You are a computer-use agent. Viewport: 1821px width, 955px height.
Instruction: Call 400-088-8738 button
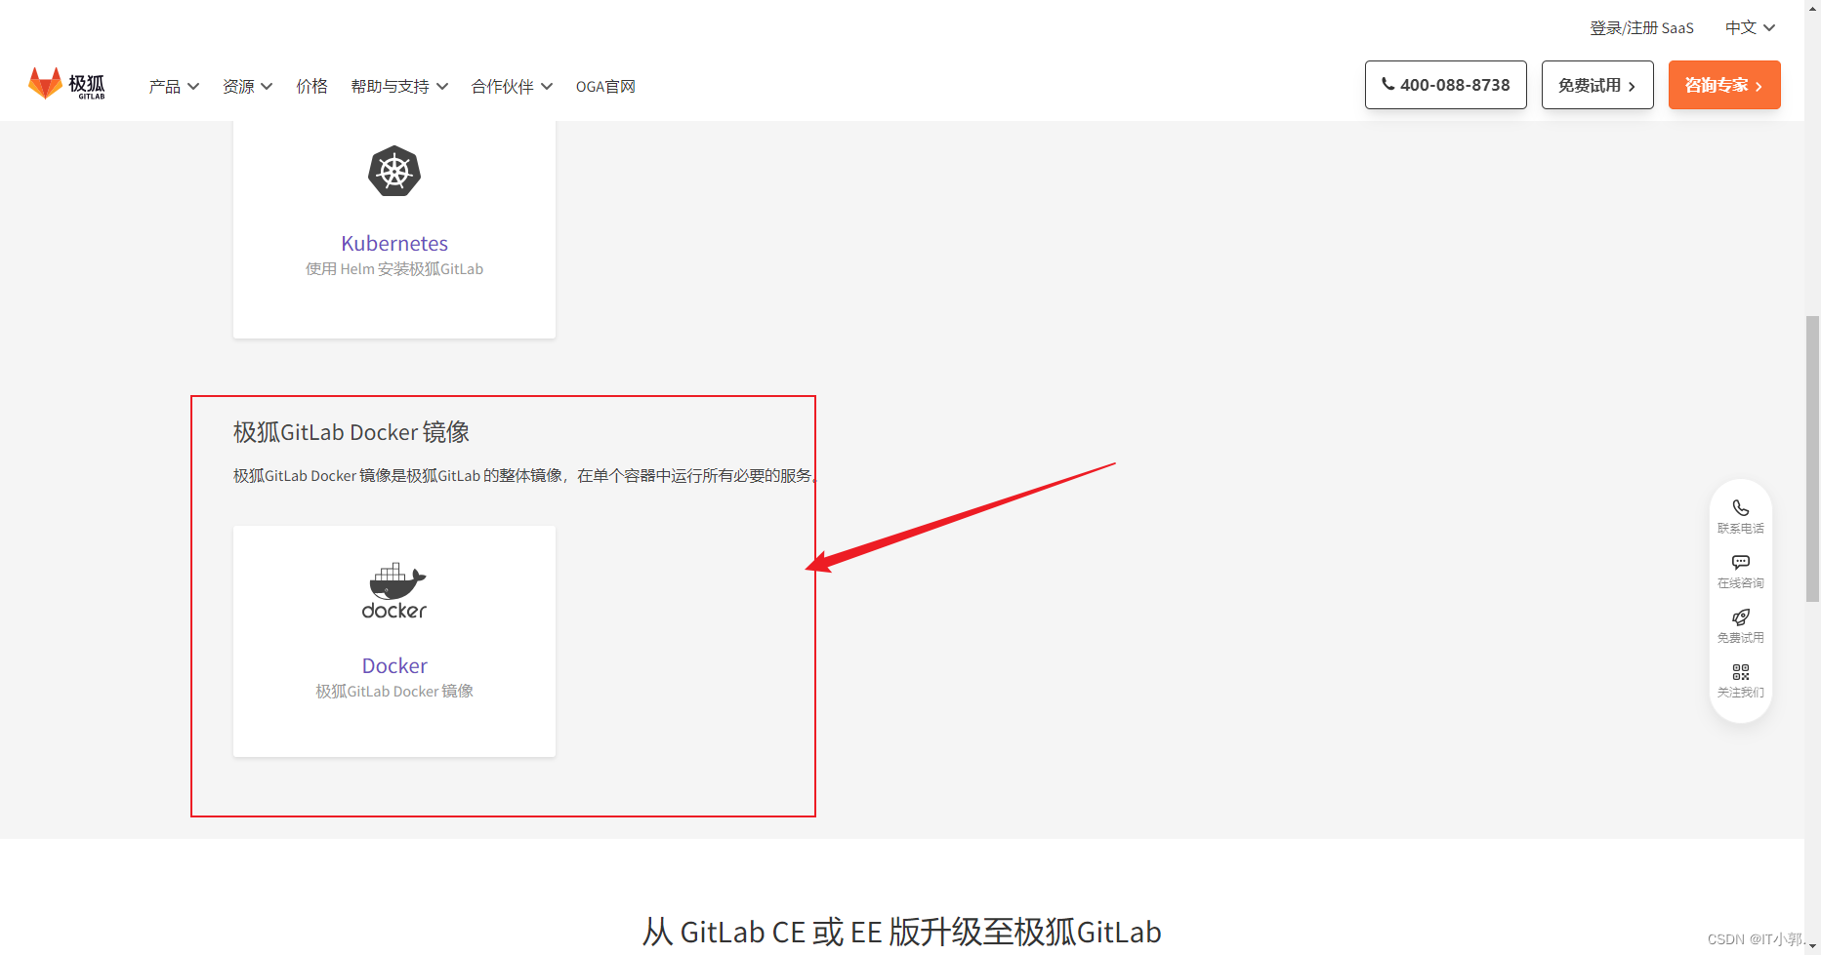[1445, 85]
